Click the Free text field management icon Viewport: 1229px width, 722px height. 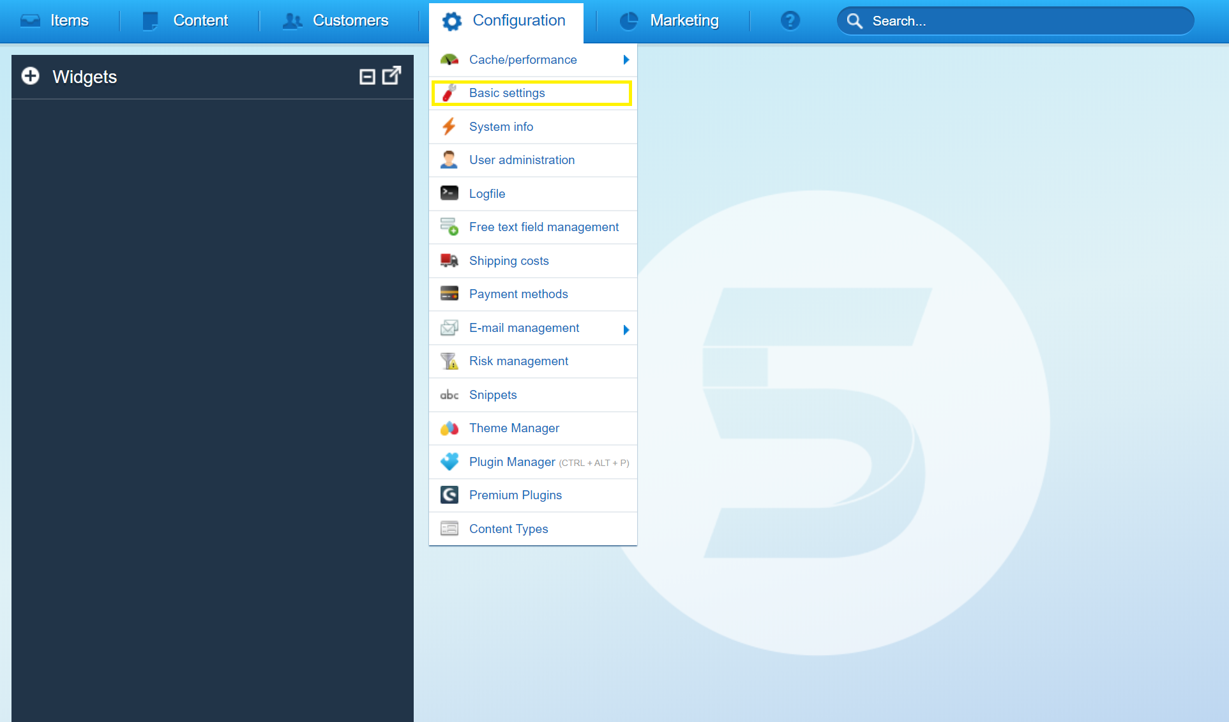tap(449, 227)
